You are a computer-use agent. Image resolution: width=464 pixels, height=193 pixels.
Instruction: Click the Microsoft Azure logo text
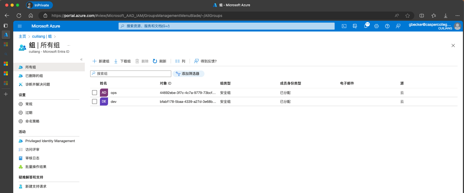coord(46,26)
